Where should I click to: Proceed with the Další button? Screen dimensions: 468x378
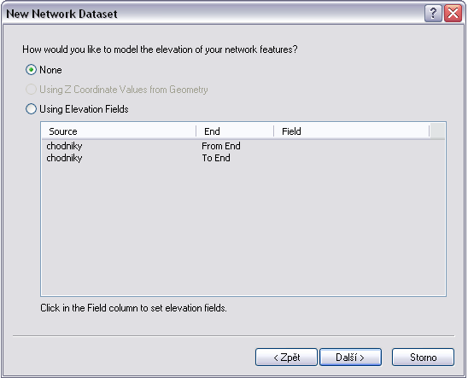350,358
